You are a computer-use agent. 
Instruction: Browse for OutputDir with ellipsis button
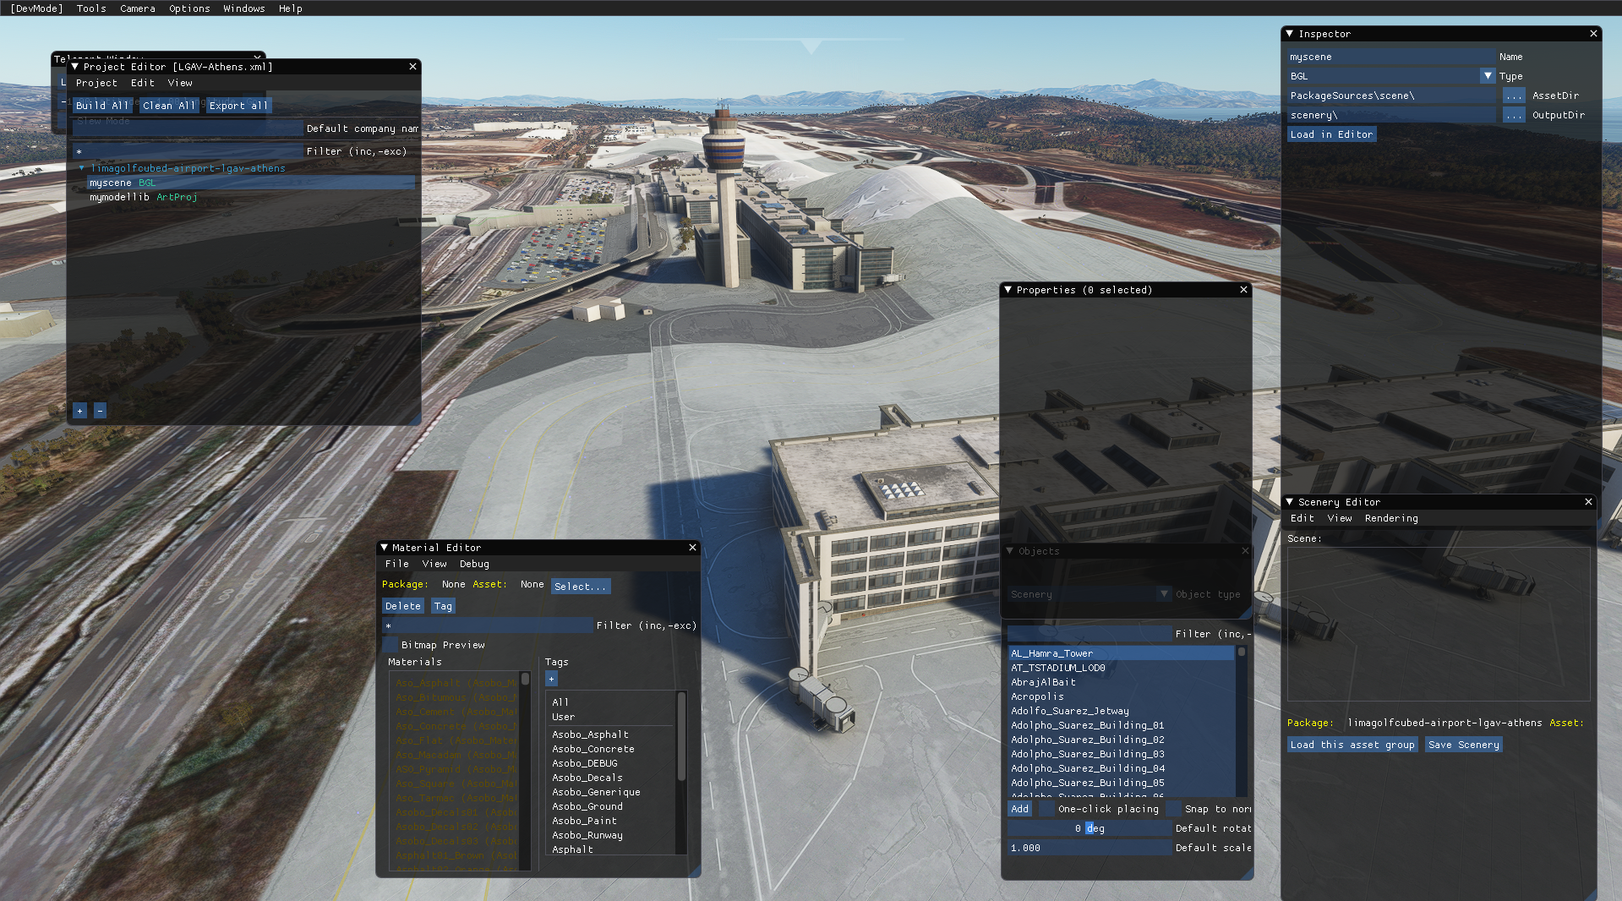click(1514, 115)
